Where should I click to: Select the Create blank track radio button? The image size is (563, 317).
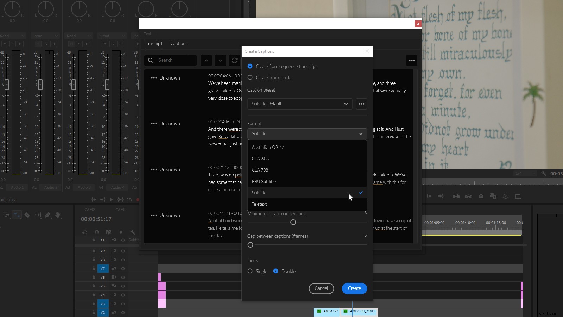(250, 77)
